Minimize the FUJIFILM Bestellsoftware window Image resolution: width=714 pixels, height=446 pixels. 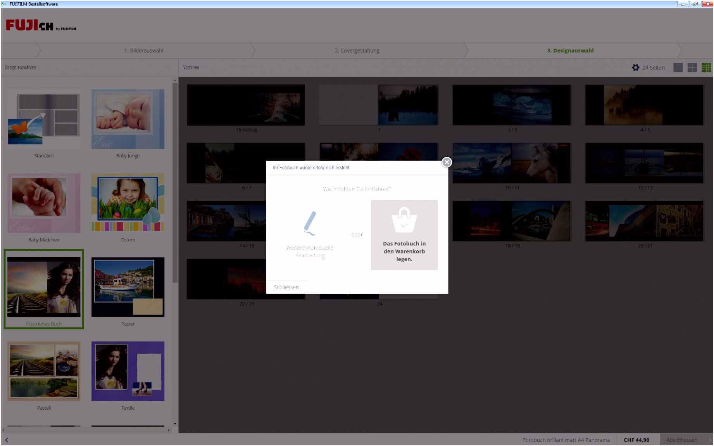(x=683, y=4)
